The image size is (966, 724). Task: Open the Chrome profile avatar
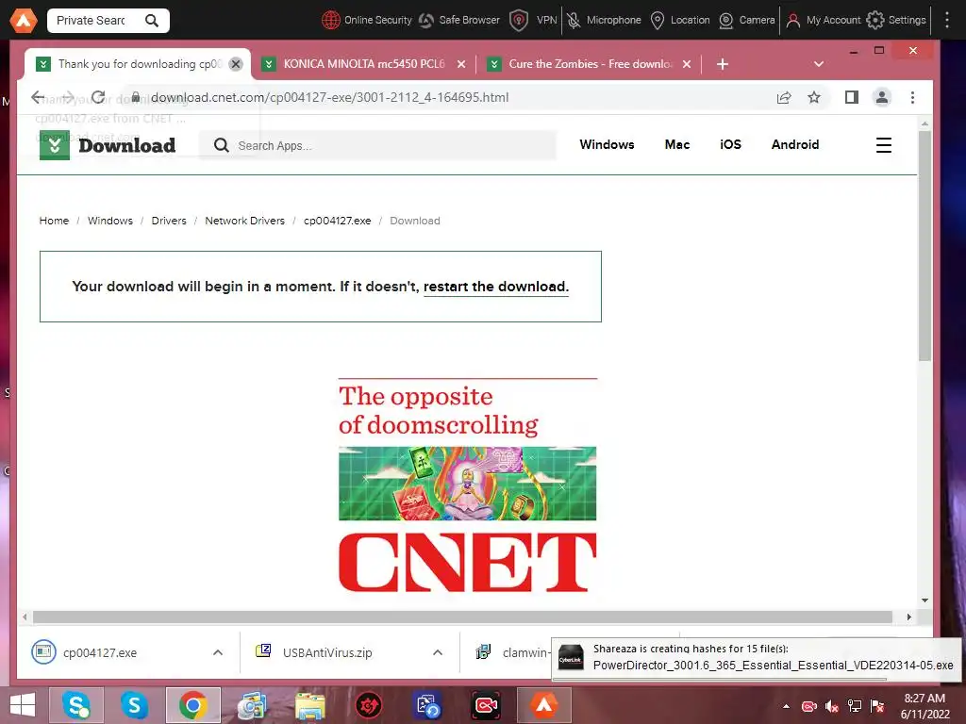coord(882,97)
